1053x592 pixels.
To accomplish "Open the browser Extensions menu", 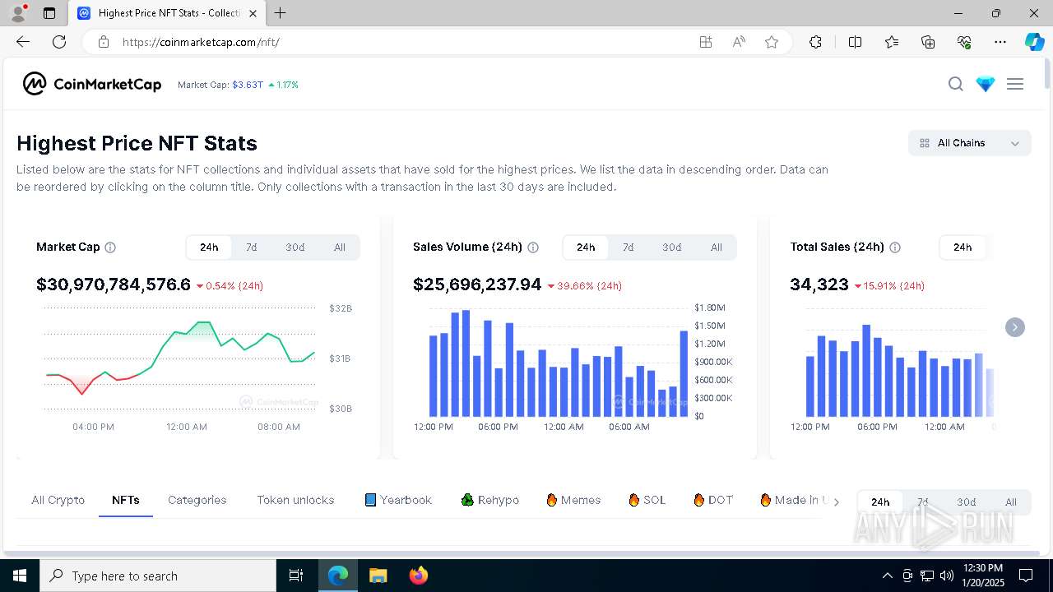I will coord(815,42).
